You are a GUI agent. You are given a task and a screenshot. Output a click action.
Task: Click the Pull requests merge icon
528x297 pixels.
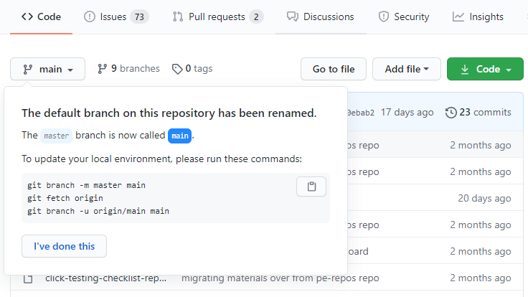[178, 16]
